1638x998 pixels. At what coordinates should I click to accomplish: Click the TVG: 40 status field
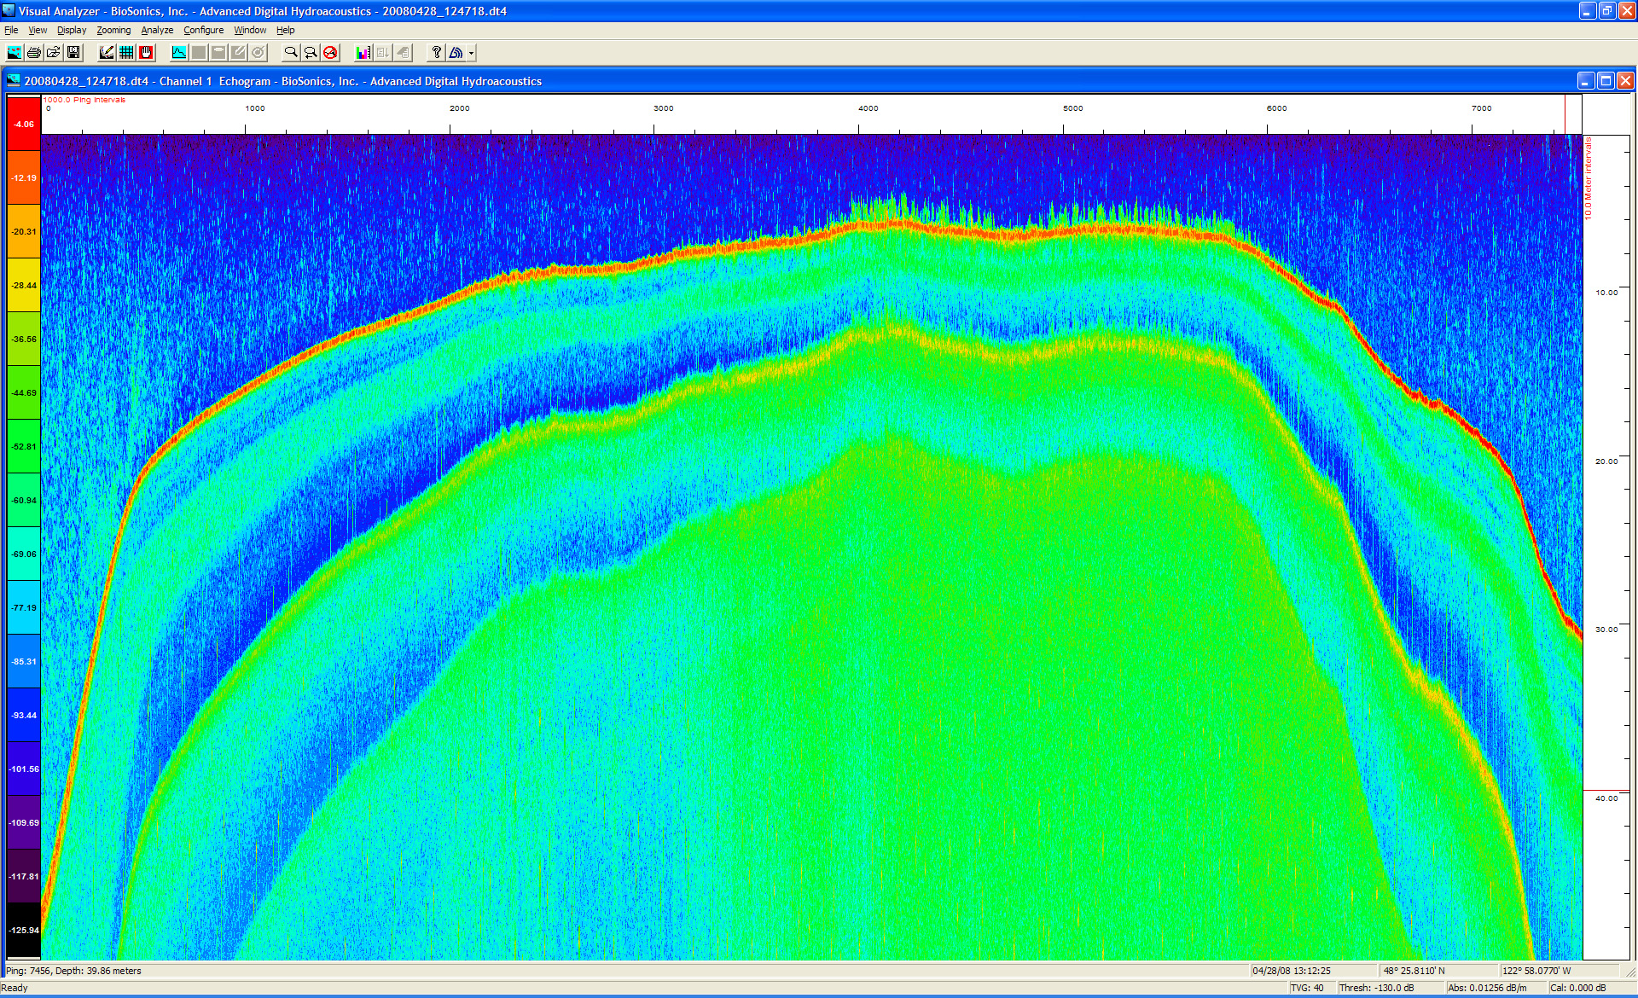[x=1306, y=988]
